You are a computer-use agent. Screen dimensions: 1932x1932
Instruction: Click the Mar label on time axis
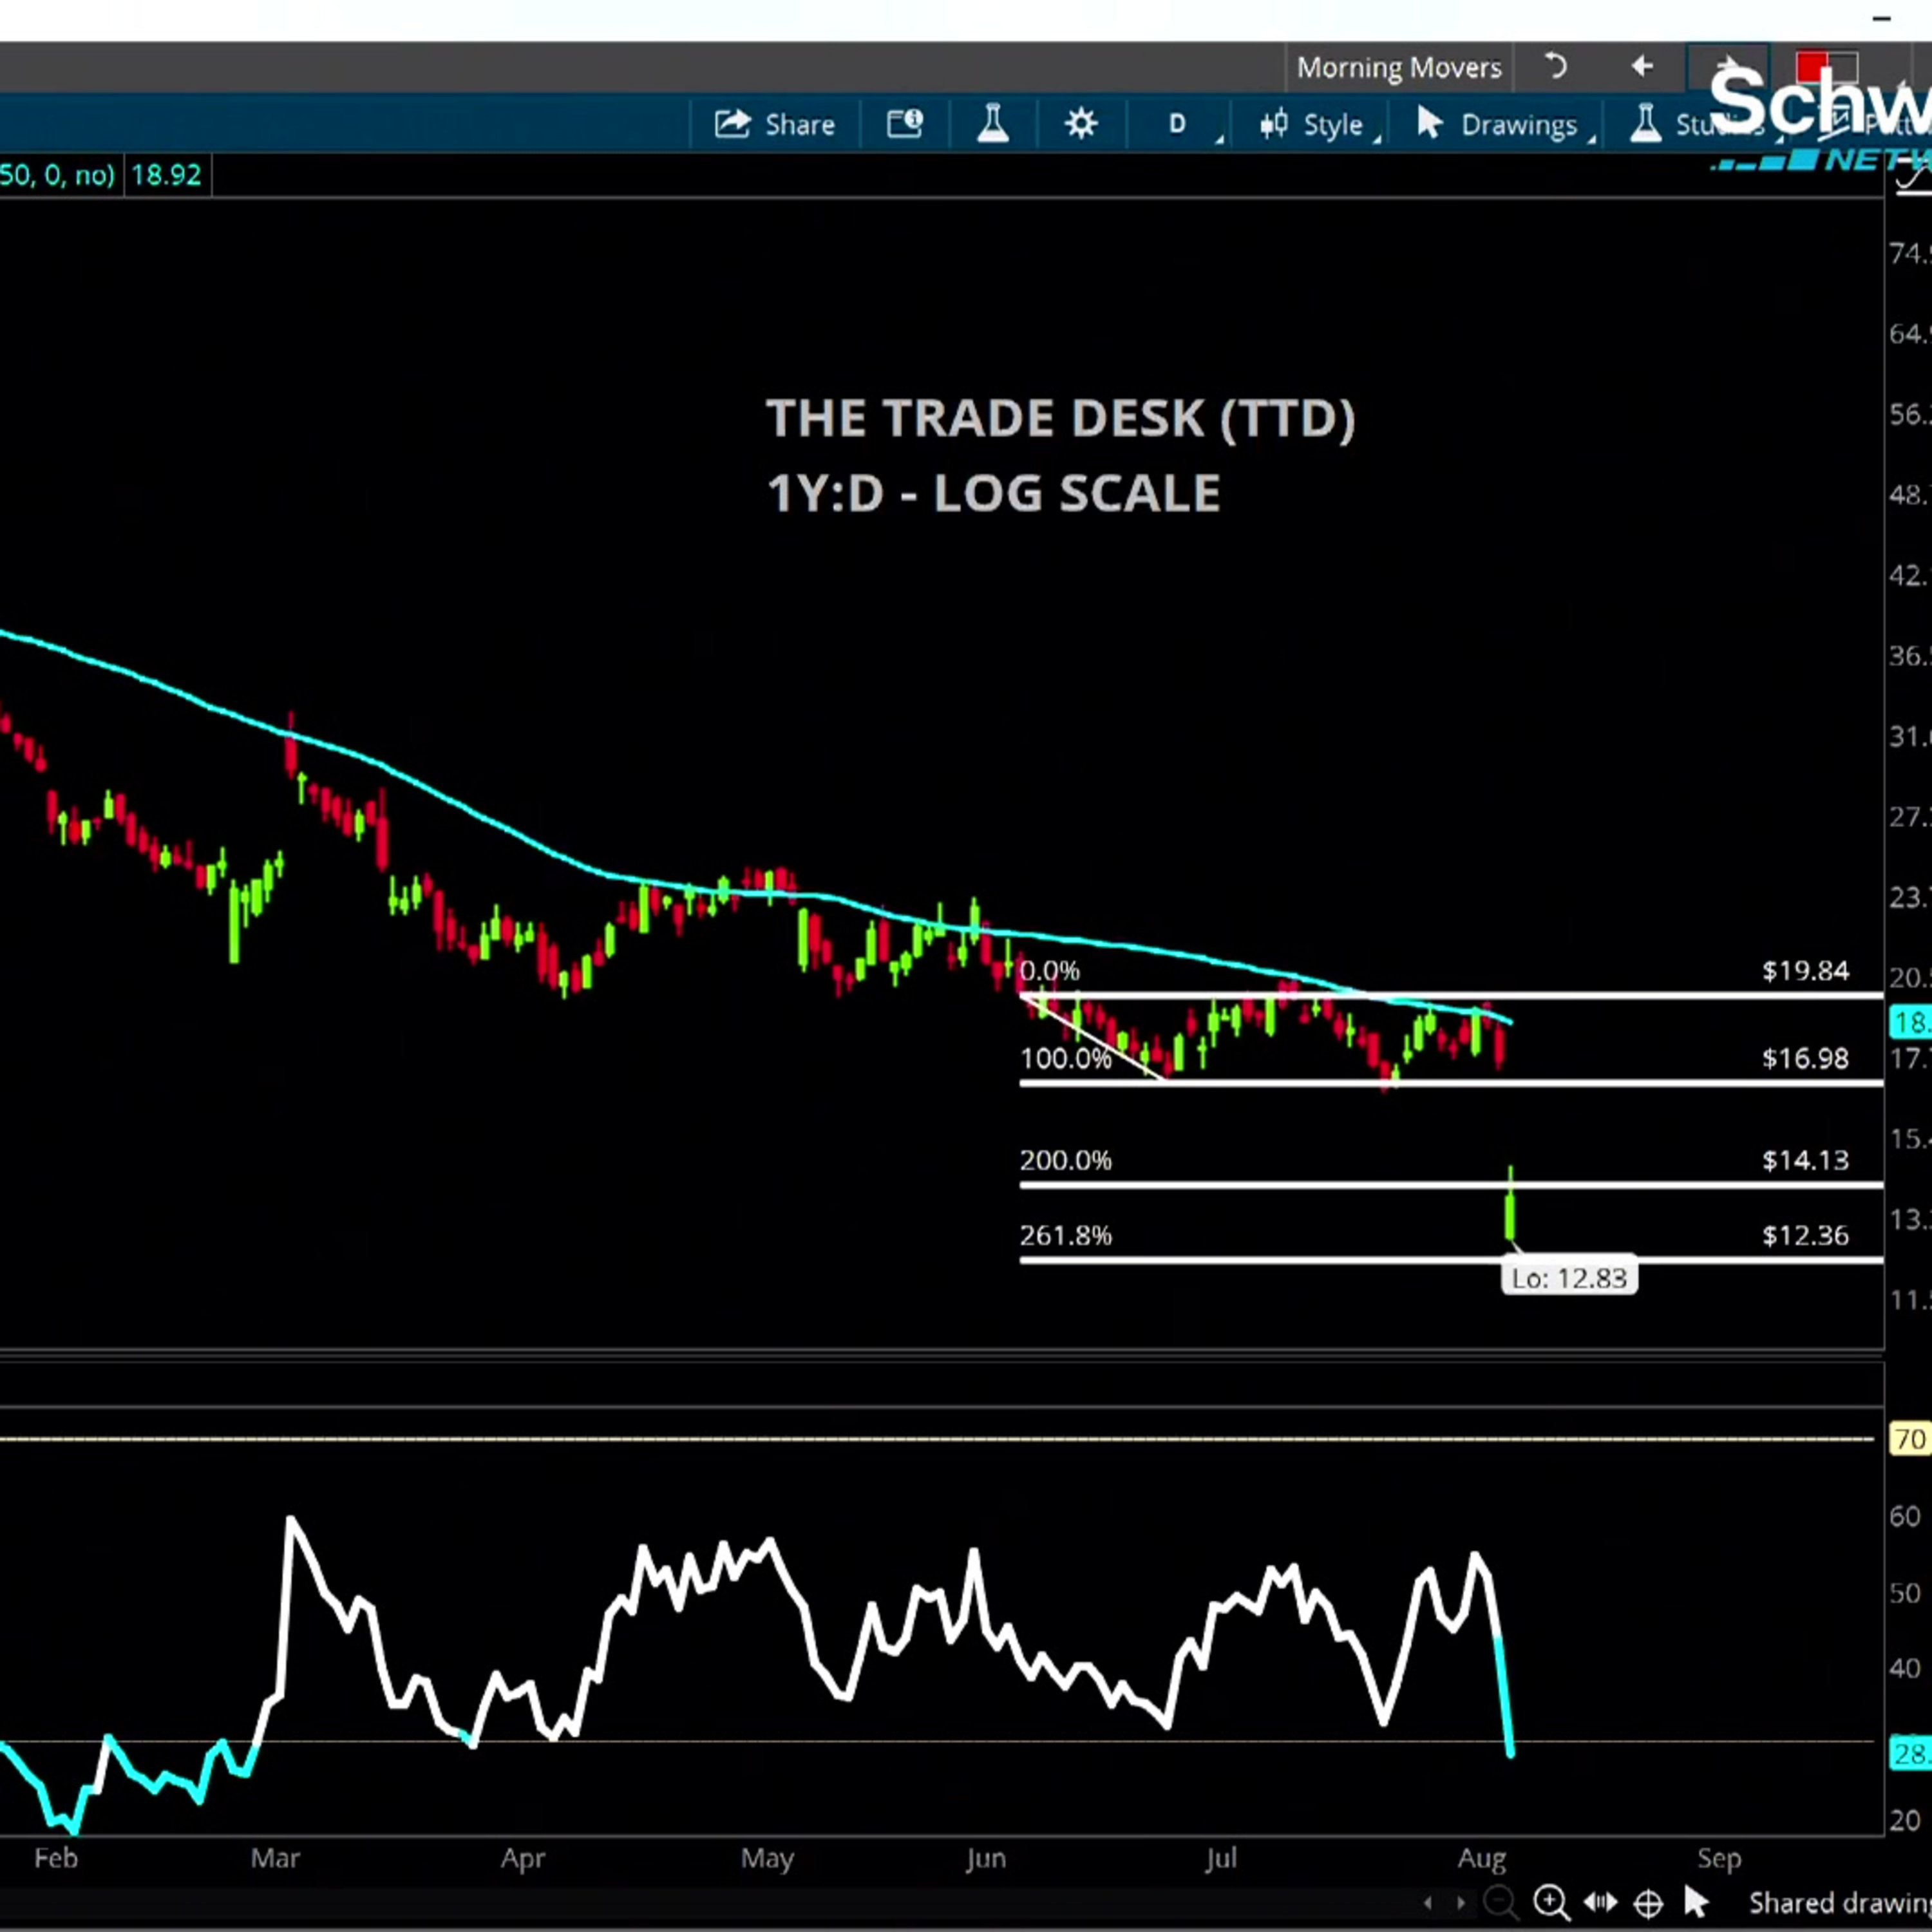pyautogui.click(x=275, y=1858)
